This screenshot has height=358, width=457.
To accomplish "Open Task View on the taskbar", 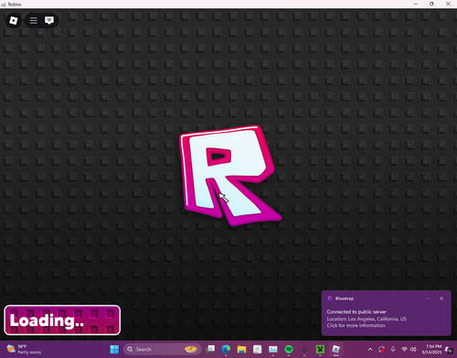I will tap(210, 349).
